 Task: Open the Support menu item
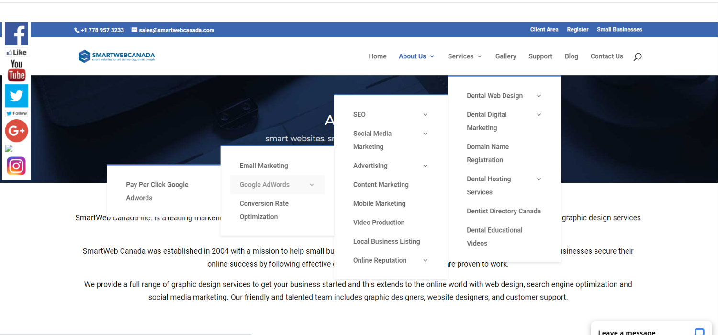click(x=540, y=56)
